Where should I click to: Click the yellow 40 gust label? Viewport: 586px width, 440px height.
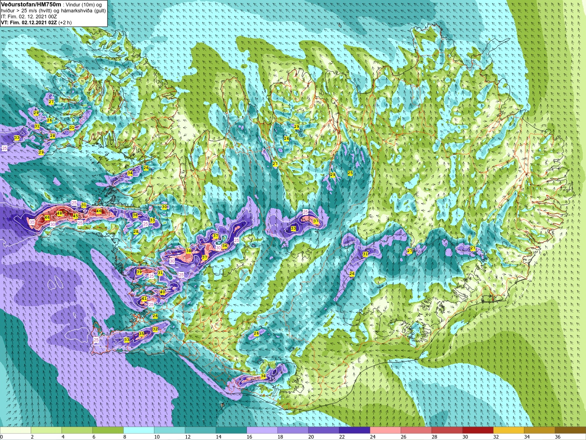tap(163, 292)
